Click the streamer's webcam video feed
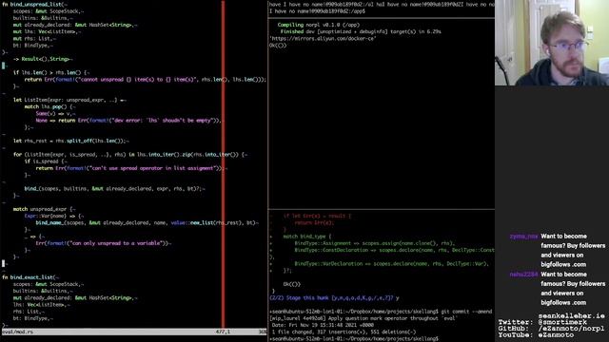Screen dimensions: 609x342 (x=552, y=43)
